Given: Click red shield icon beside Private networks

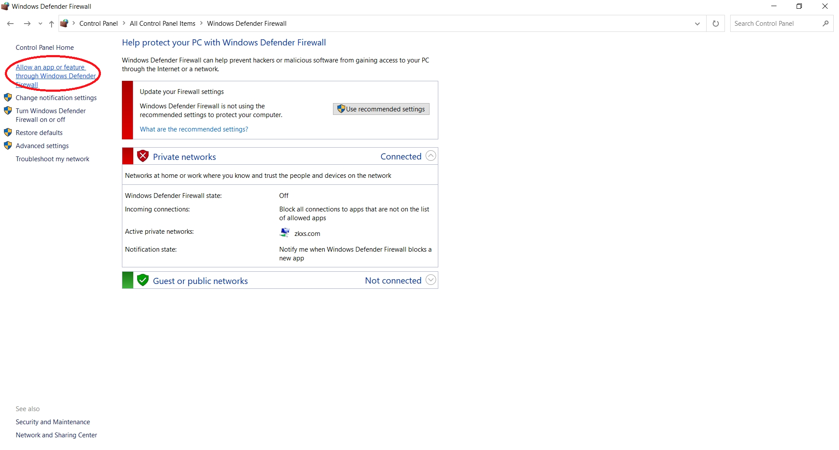Looking at the screenshot, I should coord(143,156).
